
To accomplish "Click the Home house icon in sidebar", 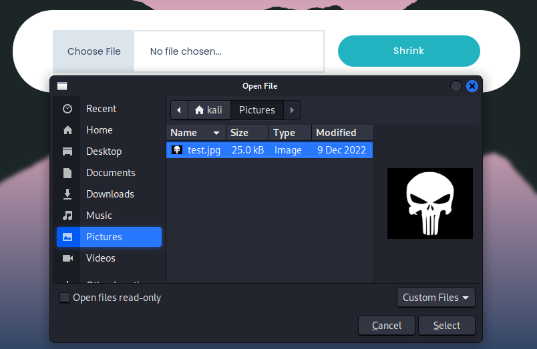I will pyautogui.click(x=67, y=130).
